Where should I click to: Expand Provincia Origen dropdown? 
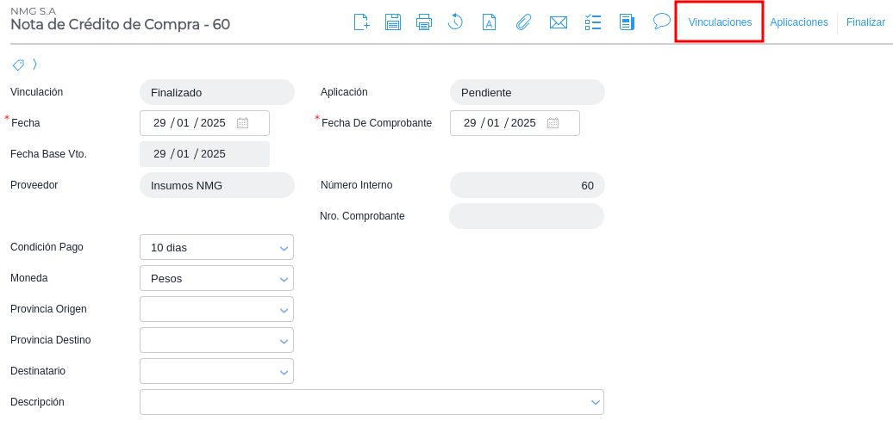coord(216,309)
